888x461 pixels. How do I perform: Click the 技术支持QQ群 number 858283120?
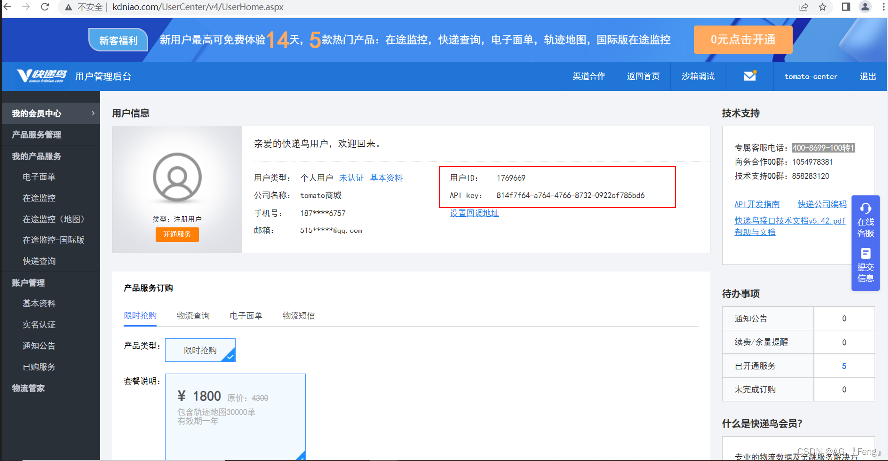coord(811,176)
